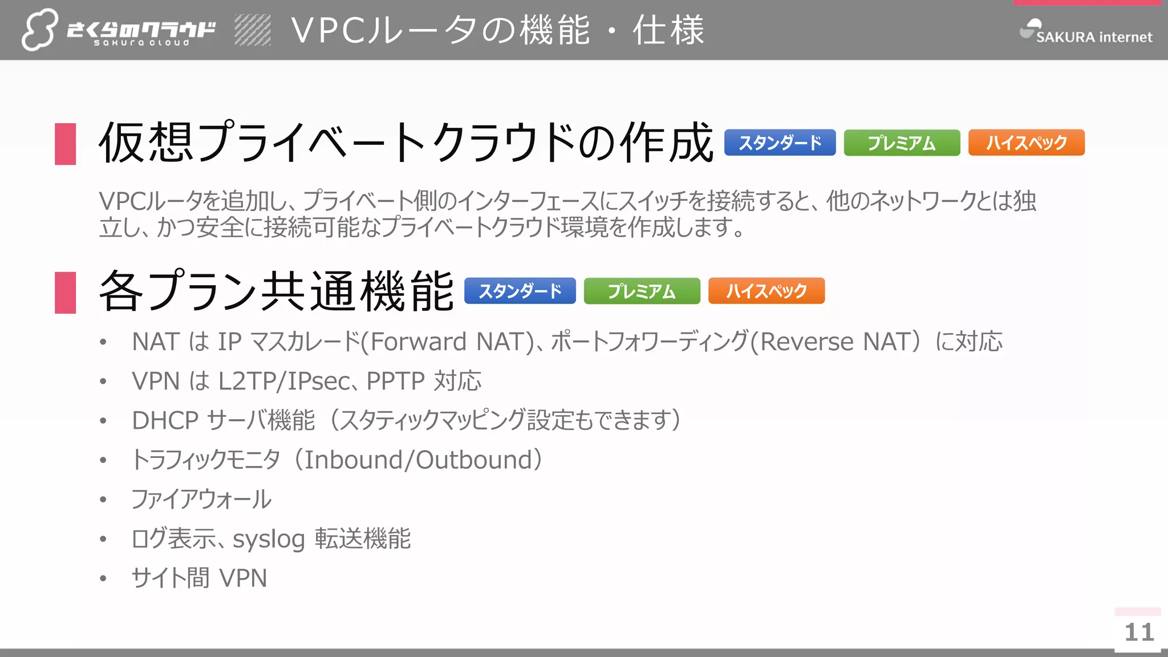Screen dimensions: 1168x657
Task: Click the slide title VPCルータの機能・仕様
Action: tap(497, 30)
